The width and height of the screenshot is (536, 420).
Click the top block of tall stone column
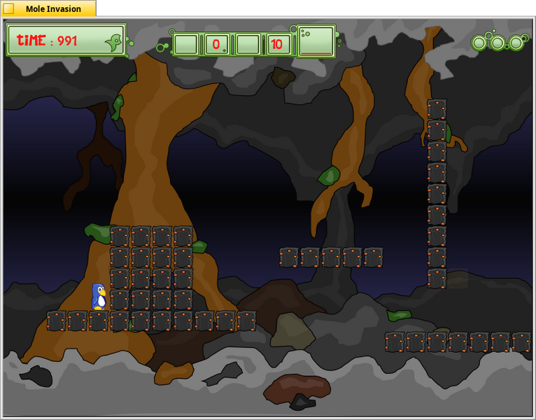point(437,109)
